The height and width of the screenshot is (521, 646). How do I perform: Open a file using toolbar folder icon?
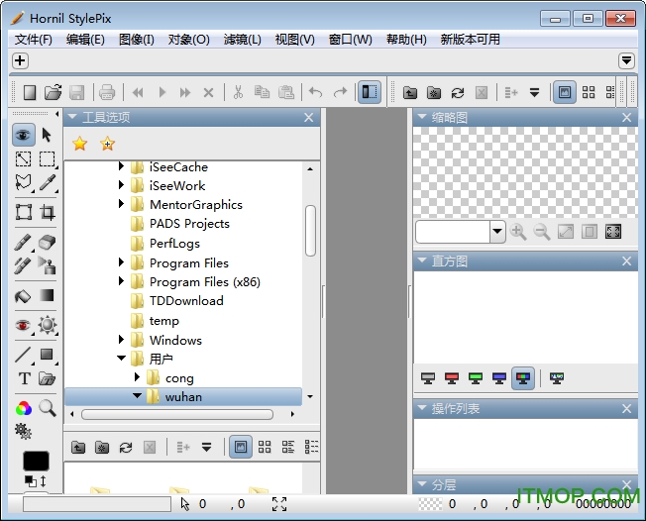click(54, 92)
